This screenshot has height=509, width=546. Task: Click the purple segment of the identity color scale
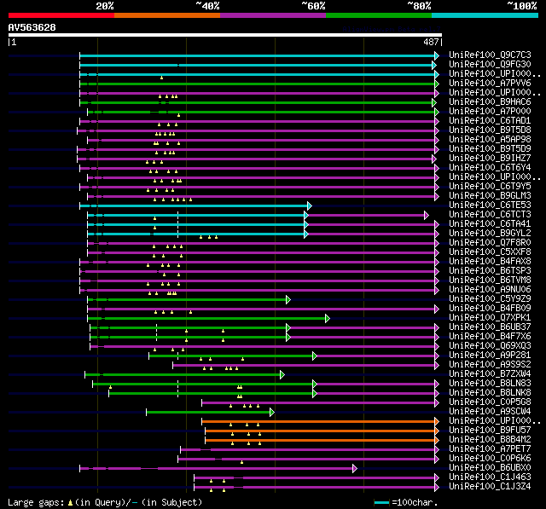tap(273, 15)
